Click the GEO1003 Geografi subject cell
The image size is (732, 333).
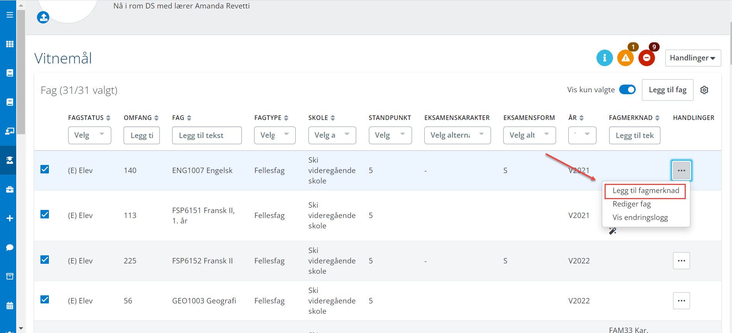(204, 301)
